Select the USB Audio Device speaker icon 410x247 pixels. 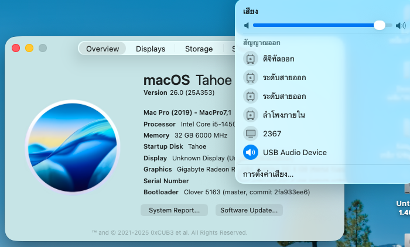[x=251, y=152]
